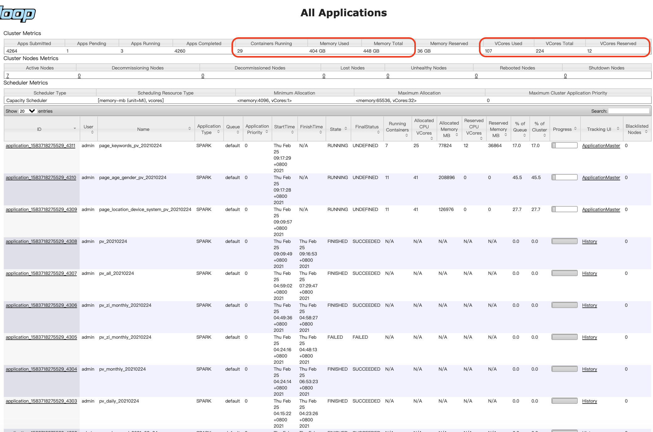The height and width of the screenshot is (432, 653).
Task: Click the Hadoop logo
Action: [x=18, y=14]
